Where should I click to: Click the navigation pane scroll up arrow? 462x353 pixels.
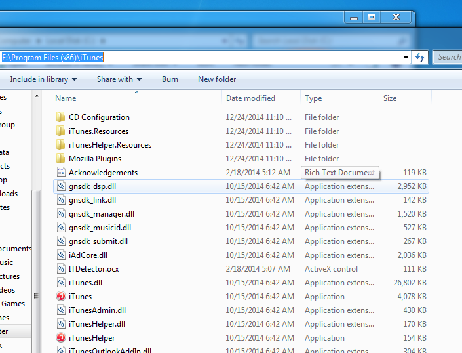click(37, 96)
